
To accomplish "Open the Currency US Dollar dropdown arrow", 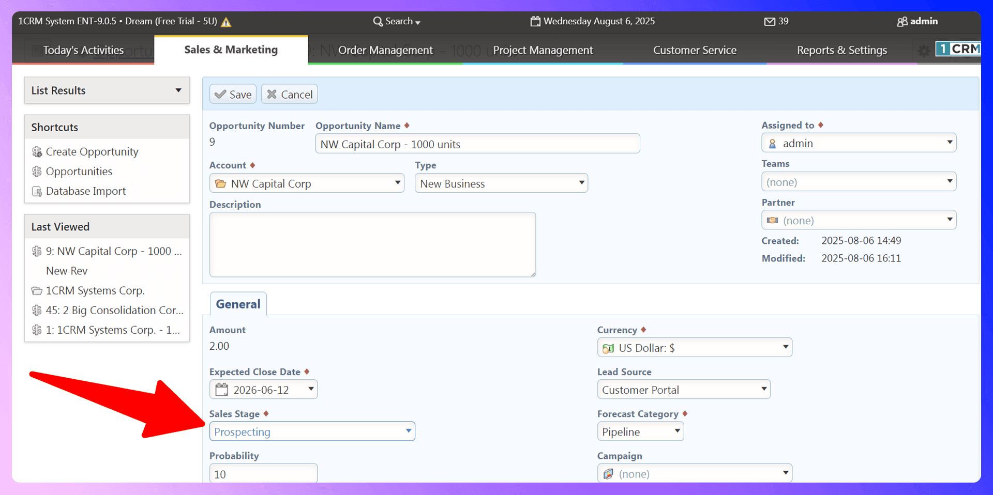I will [x=785, y=347].
